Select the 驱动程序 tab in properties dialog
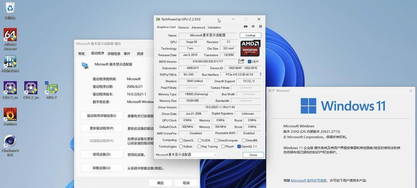This screenshot has width=417, height=188. point(98,53)
